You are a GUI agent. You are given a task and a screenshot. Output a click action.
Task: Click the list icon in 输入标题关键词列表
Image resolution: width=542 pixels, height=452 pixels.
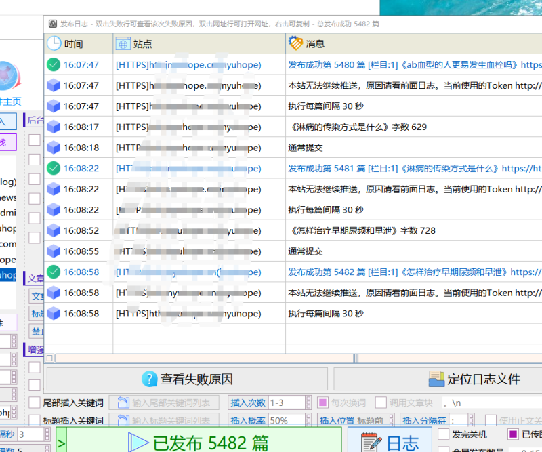tap(123, 420)
